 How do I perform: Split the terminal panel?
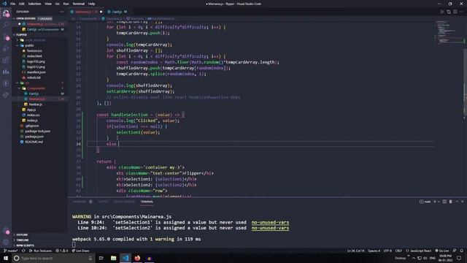tap(444, 202)
